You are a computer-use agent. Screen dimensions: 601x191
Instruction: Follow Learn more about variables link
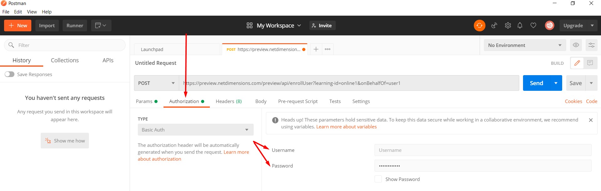tap(346, 127)
